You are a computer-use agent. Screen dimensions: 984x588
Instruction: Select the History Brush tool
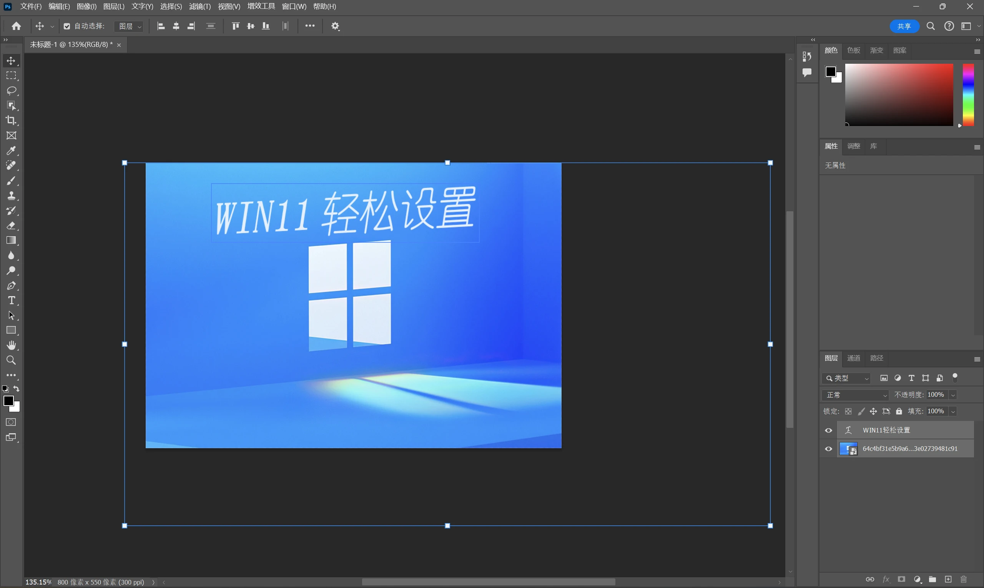tap(11, 210)
